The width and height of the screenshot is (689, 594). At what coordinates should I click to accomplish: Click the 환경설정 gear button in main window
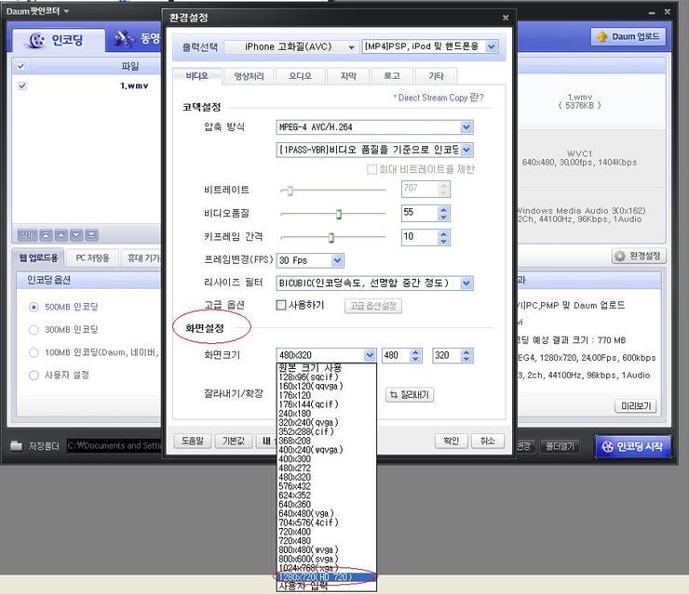[x=638, y=256]
